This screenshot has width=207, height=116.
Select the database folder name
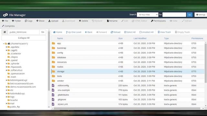tap(61, 57)
